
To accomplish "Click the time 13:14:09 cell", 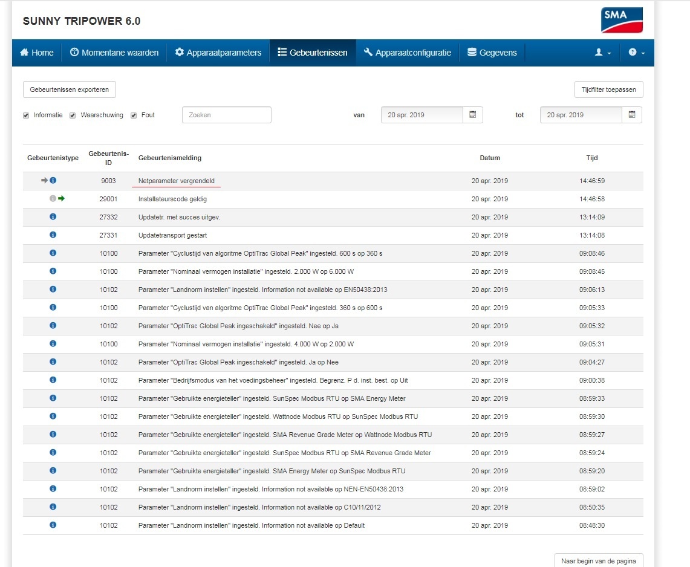I will [x=592, y=217].
